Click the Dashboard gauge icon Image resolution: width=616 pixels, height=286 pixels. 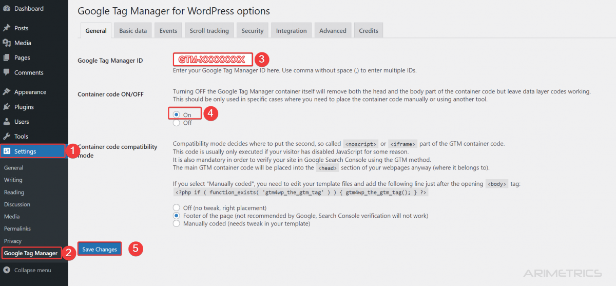click(7, 9)
